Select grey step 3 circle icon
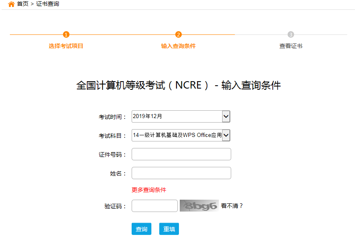The image size is (355, 246). (291, 34)
